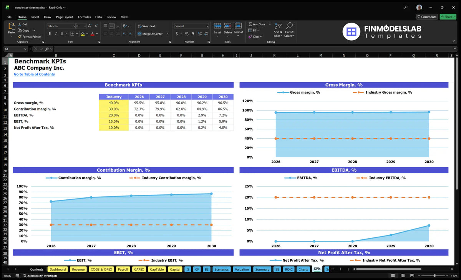Apply the yellow fill color swatch
This screenshot has width=461, height=280.
click(x=83, y=34)
